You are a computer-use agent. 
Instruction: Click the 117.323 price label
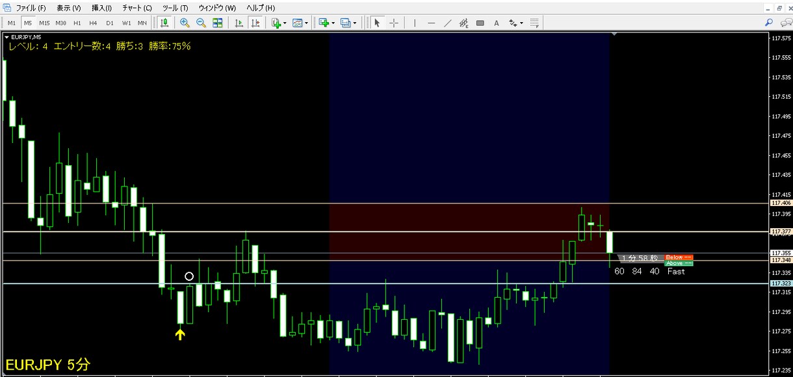781,283
